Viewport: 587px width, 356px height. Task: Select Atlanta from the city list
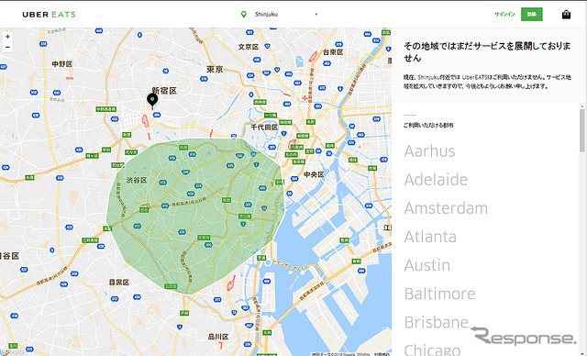pos(430,237)
